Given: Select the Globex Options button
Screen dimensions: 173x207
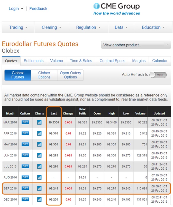Looking at the screenshot, I should 44,75.
